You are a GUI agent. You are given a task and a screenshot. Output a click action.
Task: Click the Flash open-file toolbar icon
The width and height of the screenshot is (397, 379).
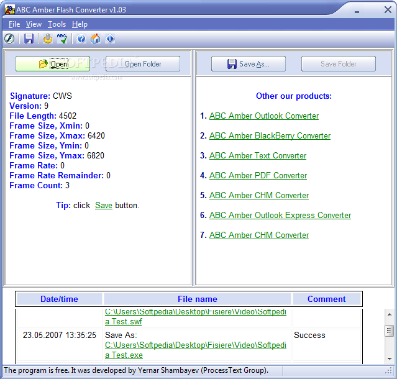pyautogui.click(x=9, y=39)
